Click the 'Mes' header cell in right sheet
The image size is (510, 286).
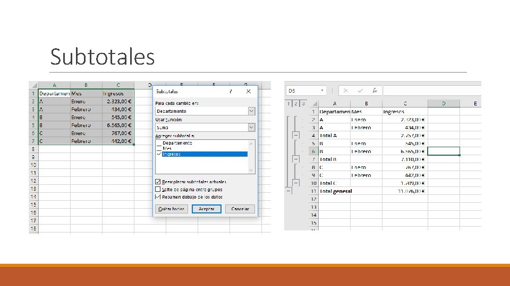(x=366, y=112)
